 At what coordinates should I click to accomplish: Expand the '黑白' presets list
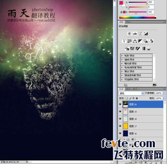tap(122, 71)
